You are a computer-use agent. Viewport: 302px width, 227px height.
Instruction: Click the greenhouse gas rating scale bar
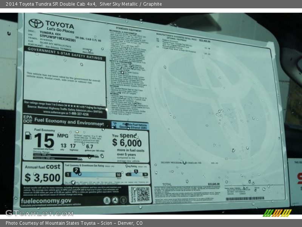click(93, 175)
